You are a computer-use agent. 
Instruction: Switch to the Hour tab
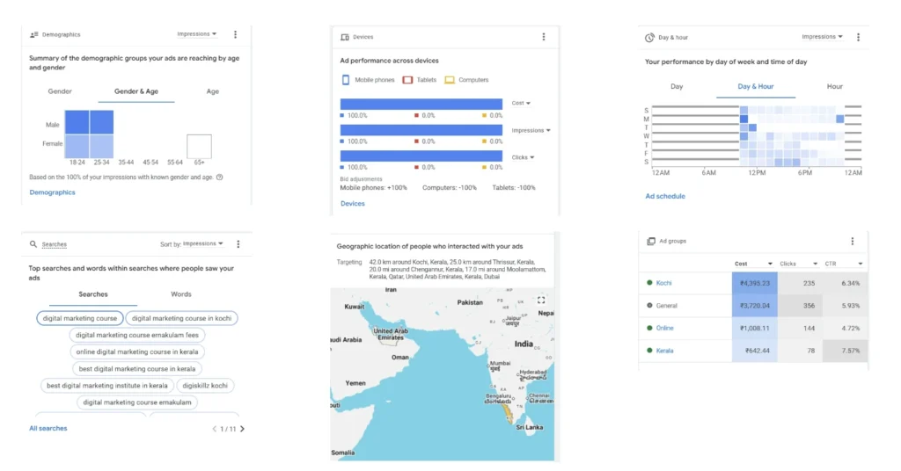coord(834,86)
